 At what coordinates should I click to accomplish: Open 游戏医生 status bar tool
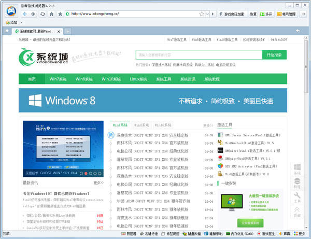(266, 234)
